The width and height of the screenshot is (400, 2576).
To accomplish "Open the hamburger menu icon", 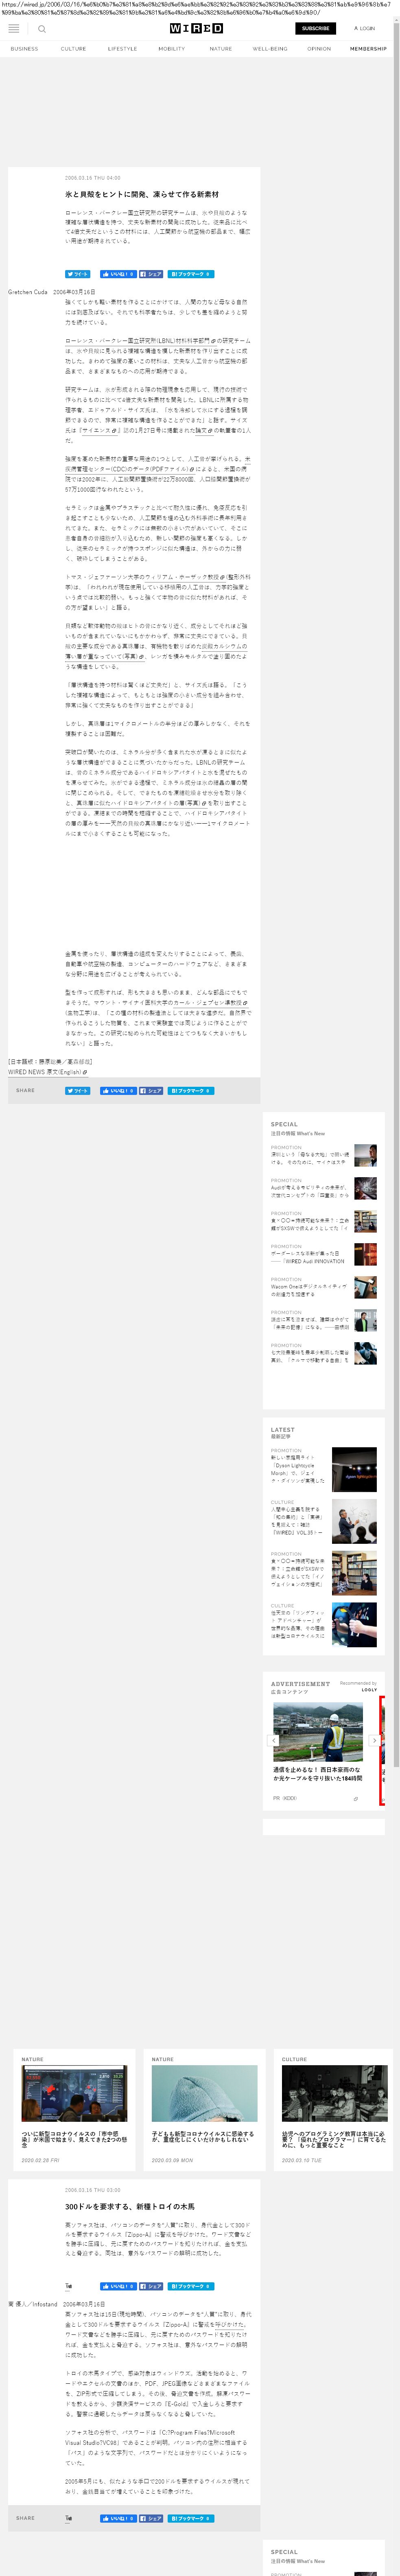I will [x=14, y=29].
